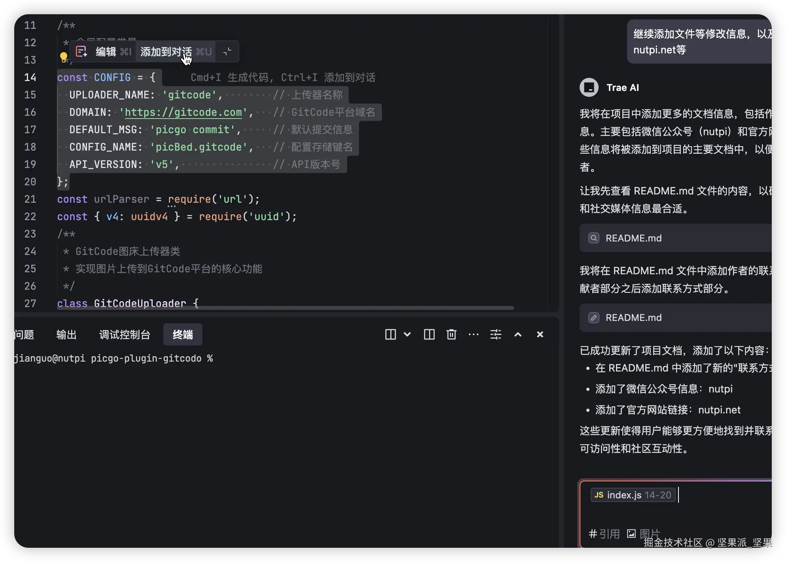
Task: Click the Trae AI avatar icon
Action: click(589, 87)
